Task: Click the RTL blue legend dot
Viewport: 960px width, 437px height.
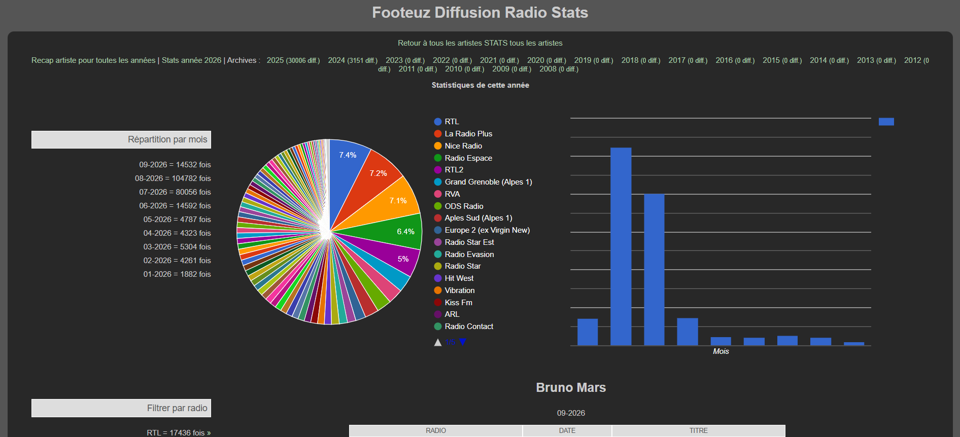Action: (438, 122)
